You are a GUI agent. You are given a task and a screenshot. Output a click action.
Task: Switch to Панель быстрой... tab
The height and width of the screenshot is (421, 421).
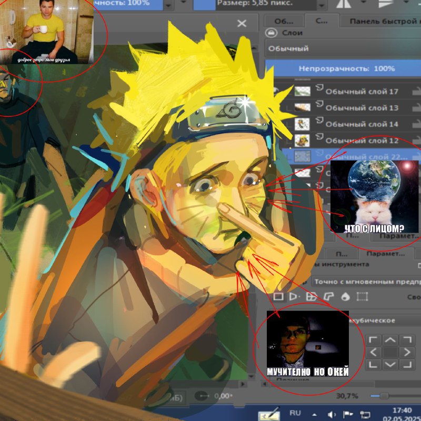pos(380,21)
